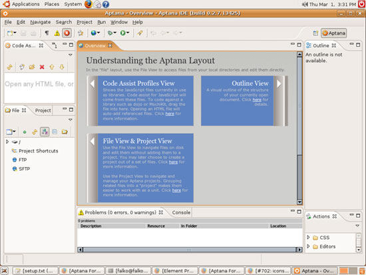Screen dimensions: 366x275
Task: Click left arrow on File View & Project View card
Action: tap(92, 141)
